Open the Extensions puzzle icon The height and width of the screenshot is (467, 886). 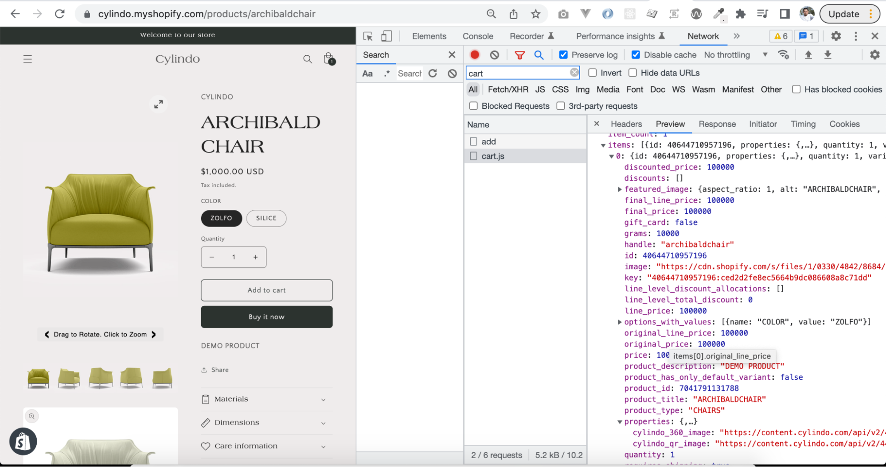[x=740, y=14]
